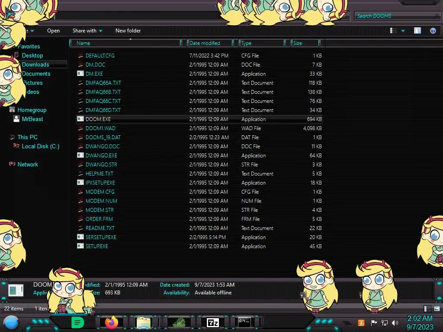This screenshot has height=332, width=443.
Task: Click the Open toolbar button
Action: pos(53,31)
